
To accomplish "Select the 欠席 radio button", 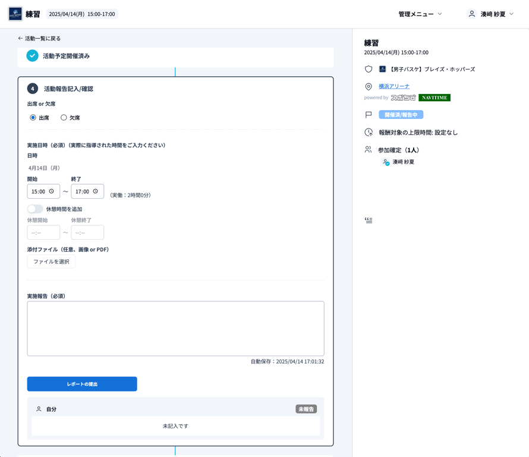I will [x=64, y=118].
